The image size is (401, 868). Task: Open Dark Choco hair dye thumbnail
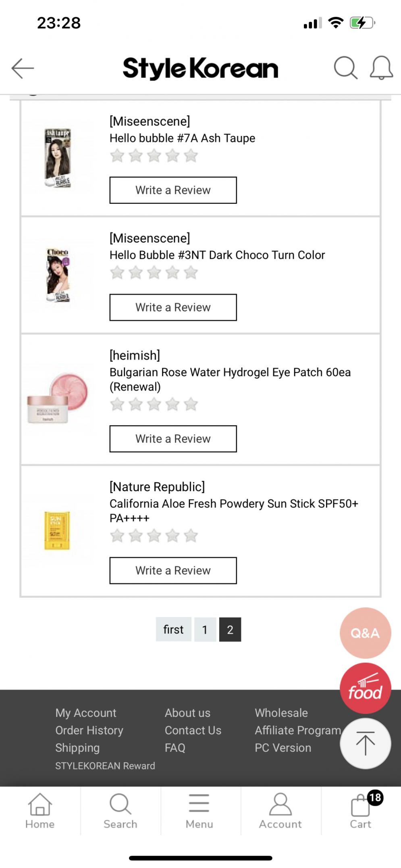[x=57, y=275]
